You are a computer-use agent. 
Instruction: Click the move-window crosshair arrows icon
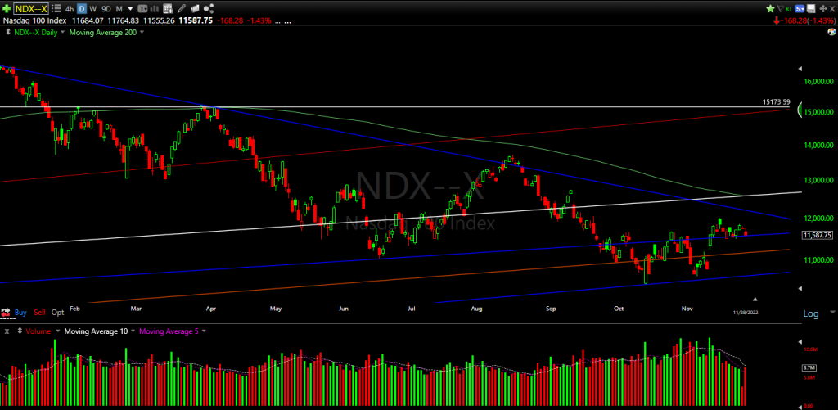(822, 8)
